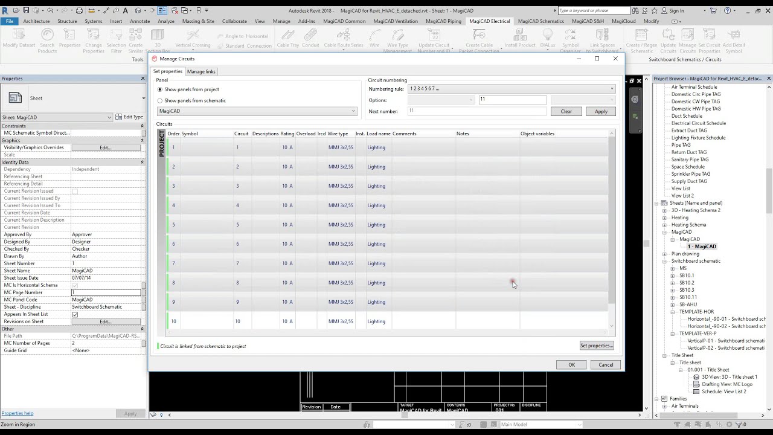Switch to the Manage links tab
This screenshot has height=435, width=773.
pos(201,71)
